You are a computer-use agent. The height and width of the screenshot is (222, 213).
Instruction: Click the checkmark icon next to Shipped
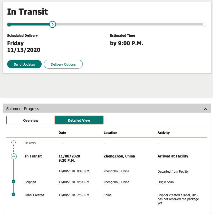14,182
